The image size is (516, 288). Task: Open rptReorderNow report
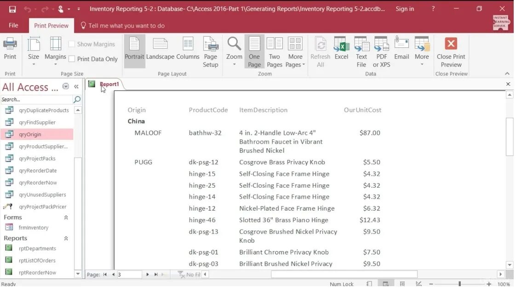click(x=37, y=272)
